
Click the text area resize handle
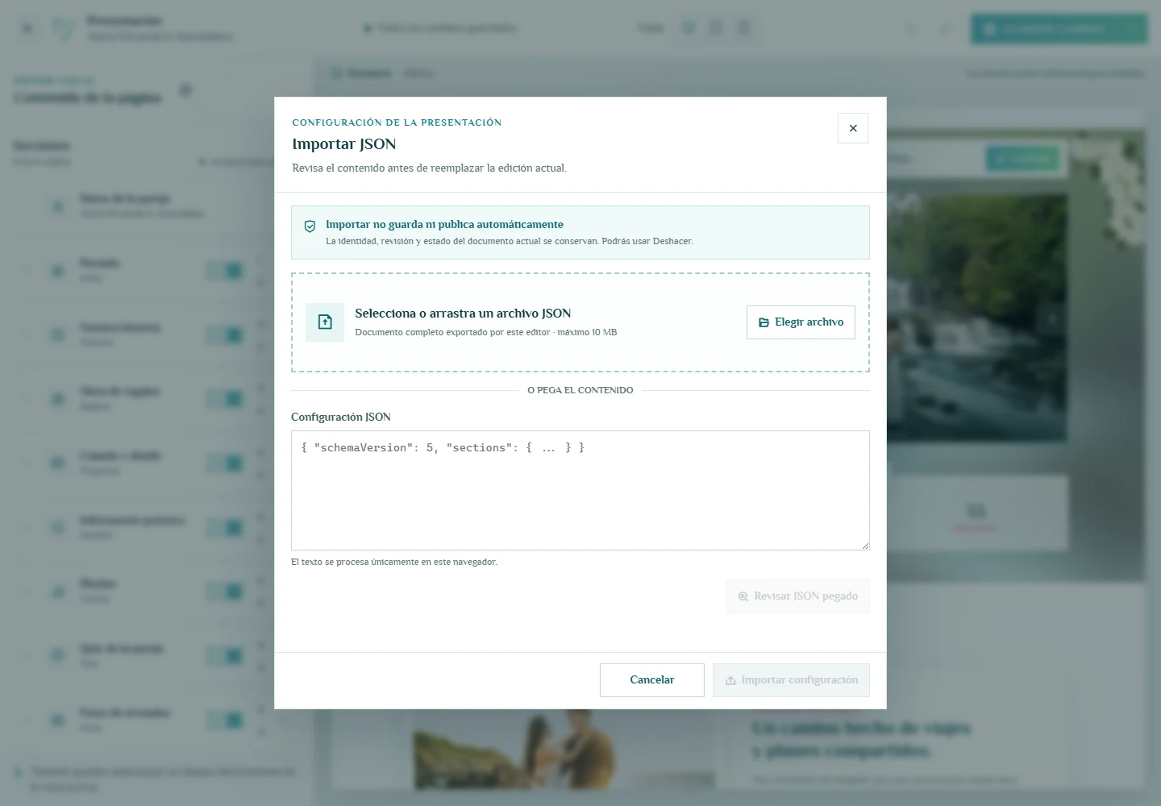864,545
